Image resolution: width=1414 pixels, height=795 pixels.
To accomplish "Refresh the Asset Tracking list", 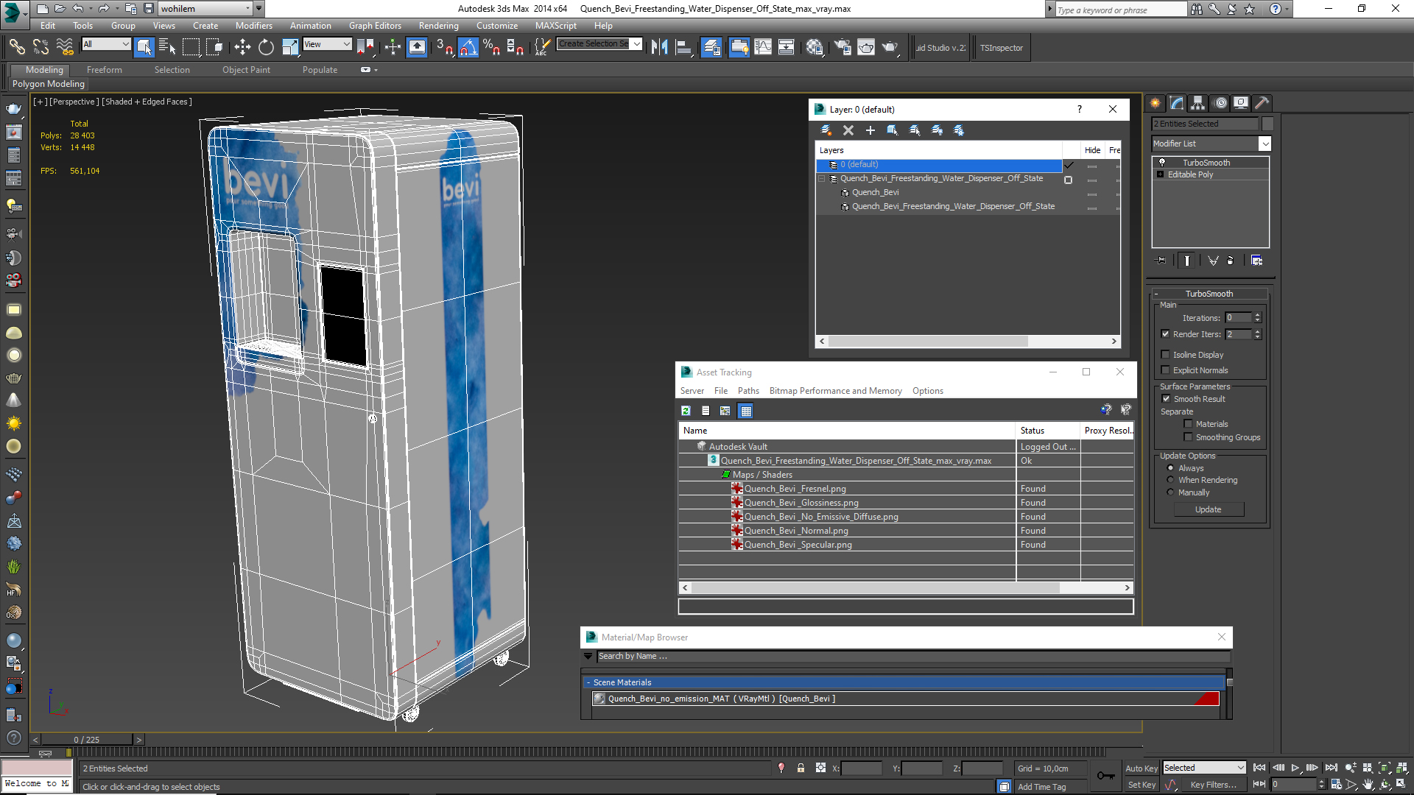I will click(x=686, y=411).
